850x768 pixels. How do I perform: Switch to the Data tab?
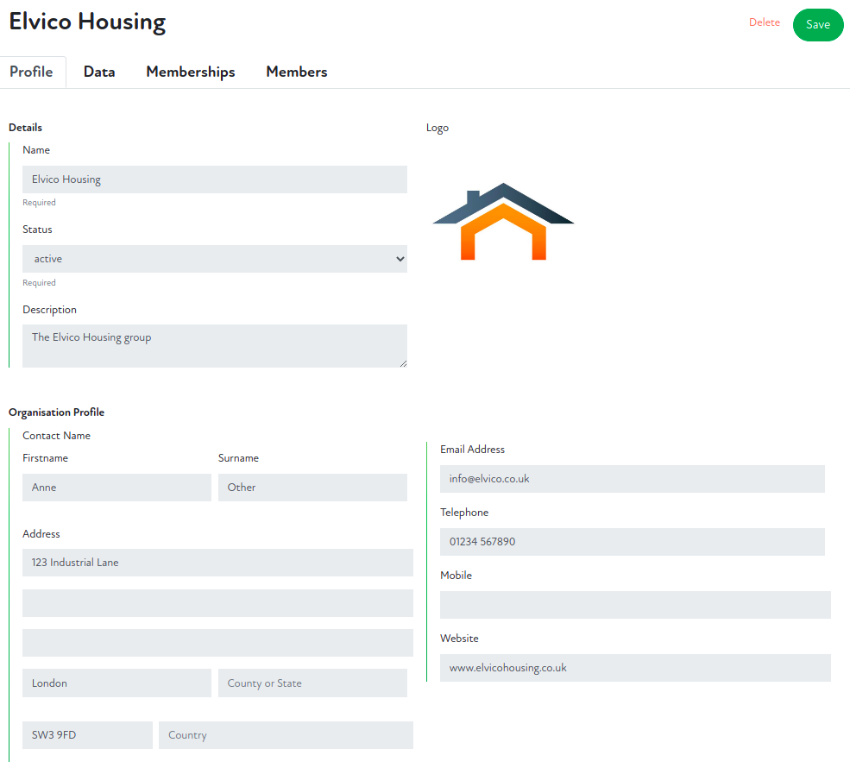click(x=99, y=72)
